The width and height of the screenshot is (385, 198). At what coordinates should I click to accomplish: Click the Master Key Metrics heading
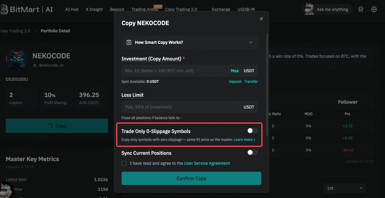(x=32, y=159)
